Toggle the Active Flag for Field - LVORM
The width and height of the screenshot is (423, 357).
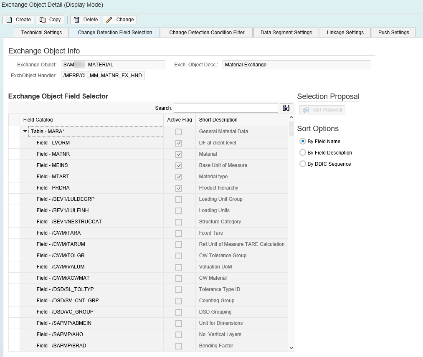179,143
